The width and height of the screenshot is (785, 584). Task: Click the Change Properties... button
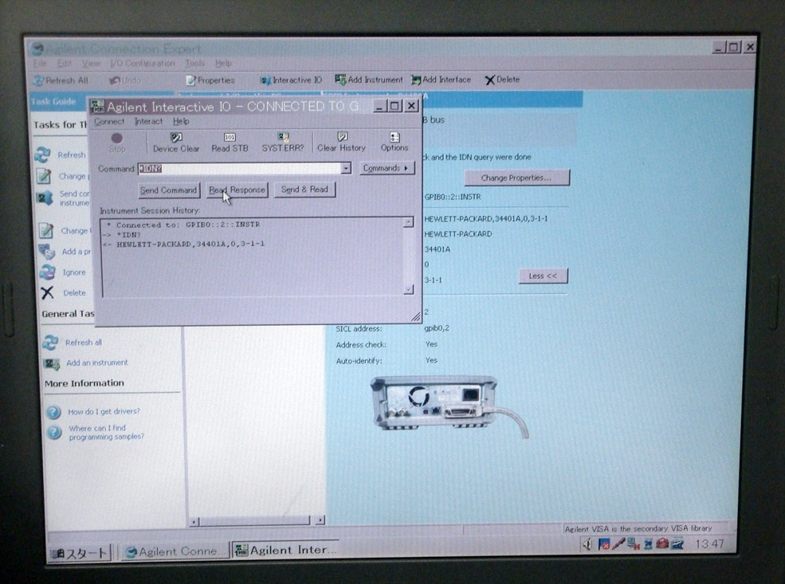tap(516, 178)
